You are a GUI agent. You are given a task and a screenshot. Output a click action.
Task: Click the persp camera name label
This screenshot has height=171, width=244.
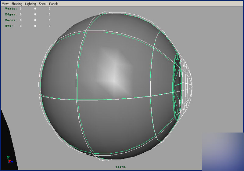[x=120, y=167]
